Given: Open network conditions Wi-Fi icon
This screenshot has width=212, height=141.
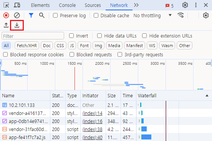Looking at the screenshot, I should point(181,15).
